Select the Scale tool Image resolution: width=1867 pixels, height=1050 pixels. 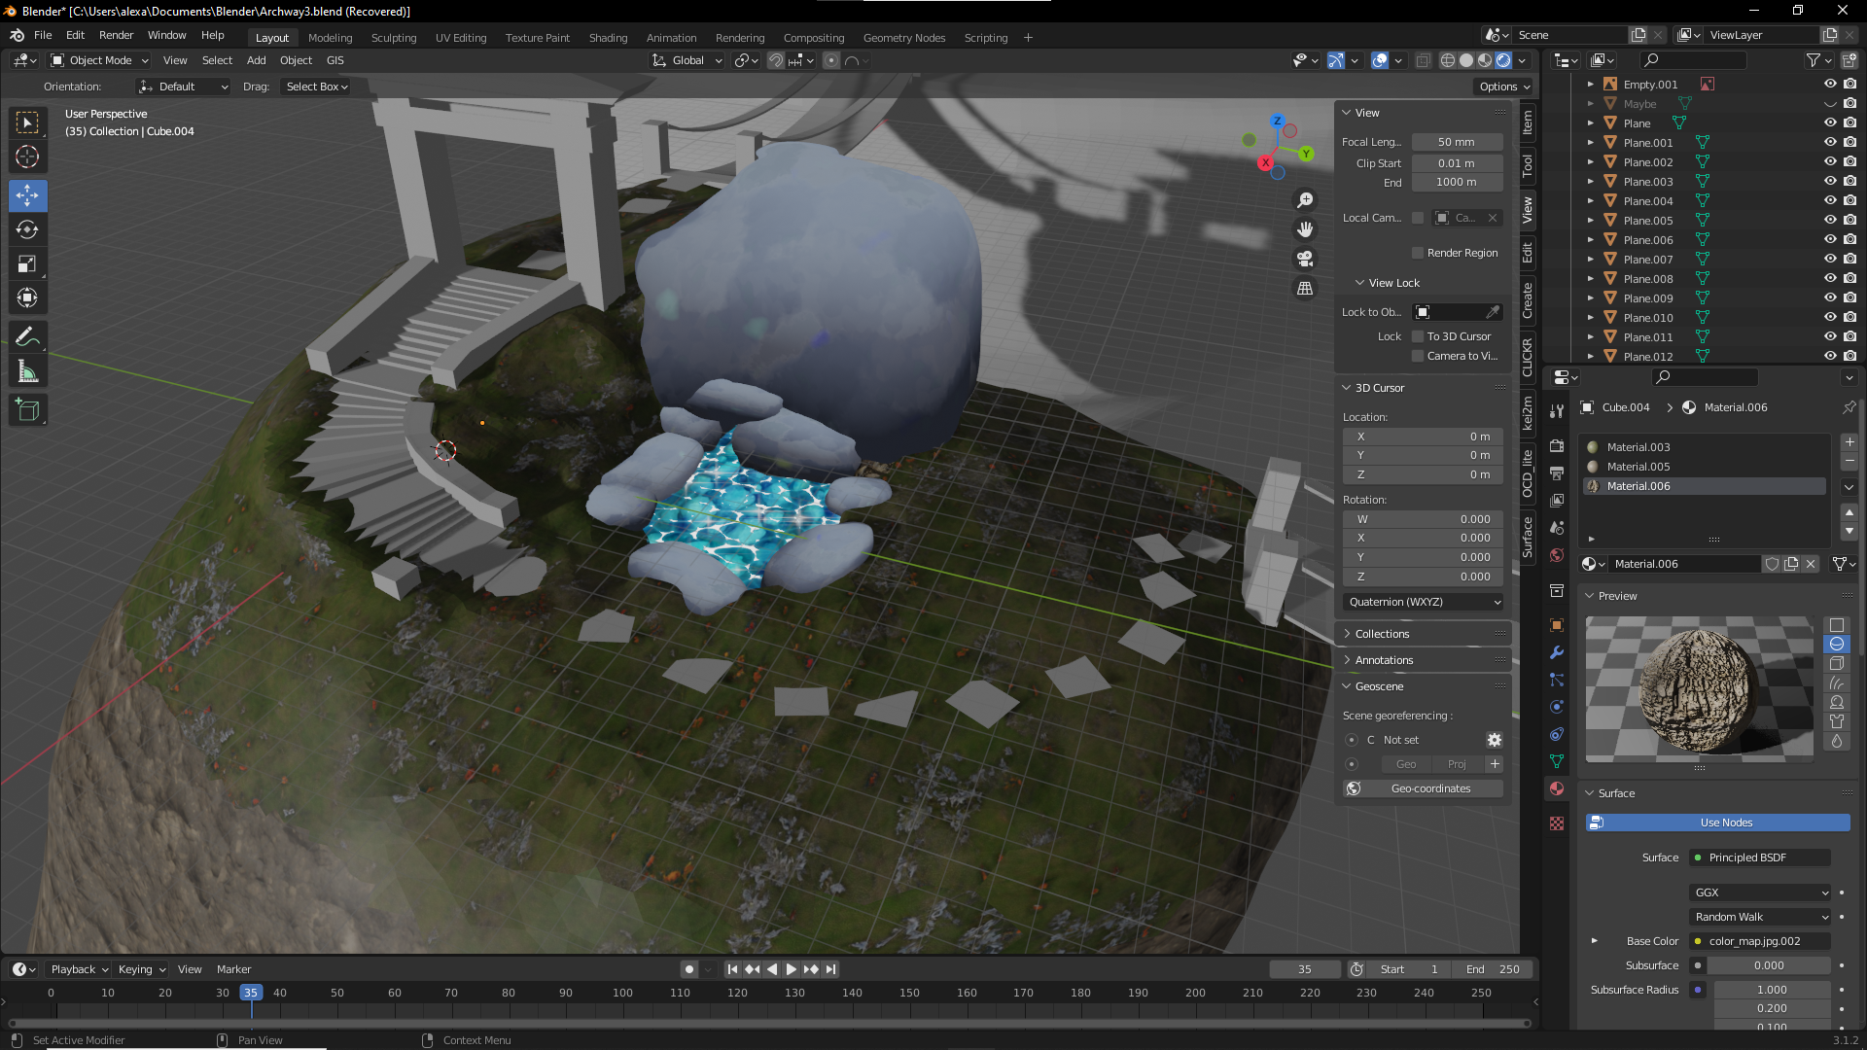27,264
